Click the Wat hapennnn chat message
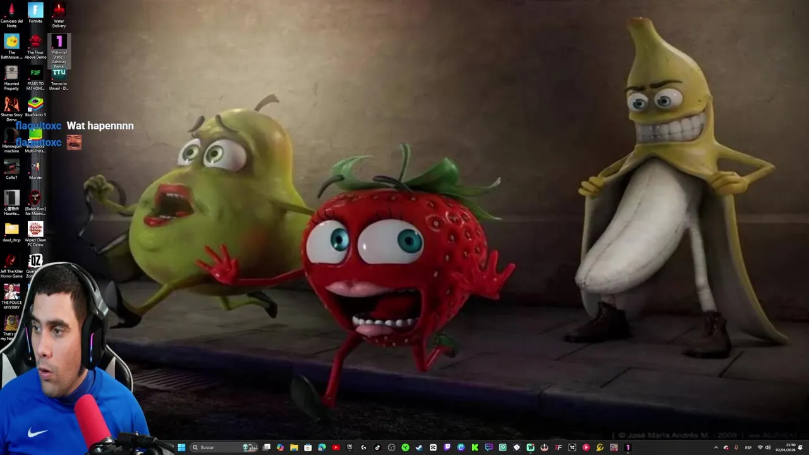Image resolution: width=809 pixels, height=455 pixels. point(100,126)
